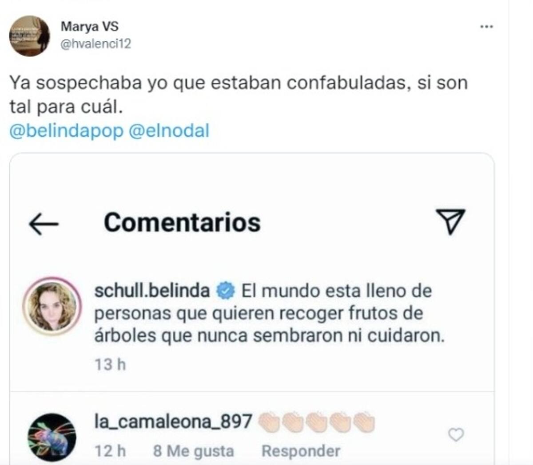Open the Marya VS display name
Viewport: 533px width, 465px height.
89,27
